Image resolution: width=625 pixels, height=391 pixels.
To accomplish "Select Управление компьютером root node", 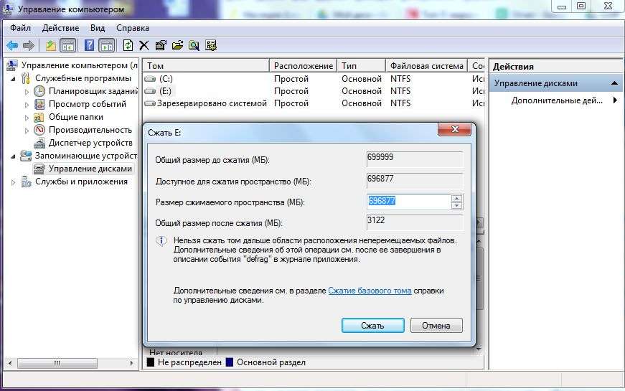I will [x=80, y=65].
